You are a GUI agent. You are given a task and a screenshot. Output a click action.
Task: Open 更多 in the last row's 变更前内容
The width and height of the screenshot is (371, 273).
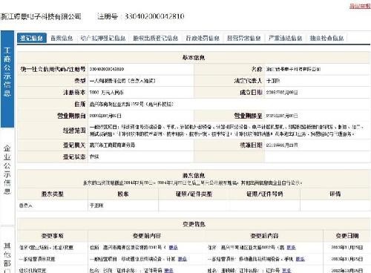[168, 270]
